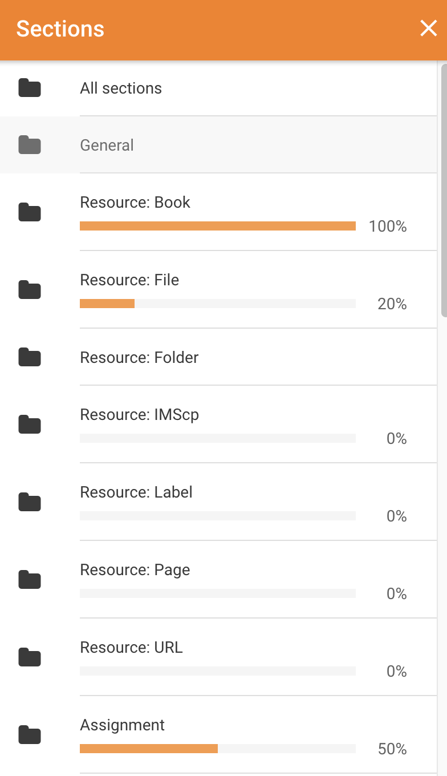
Task: Click the Resource: IMScp empty progress bar
Action: click(218, 438)
